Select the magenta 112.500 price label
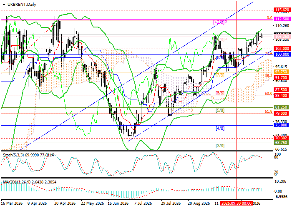Screen dimensions: 292x208 click(282, 19)
